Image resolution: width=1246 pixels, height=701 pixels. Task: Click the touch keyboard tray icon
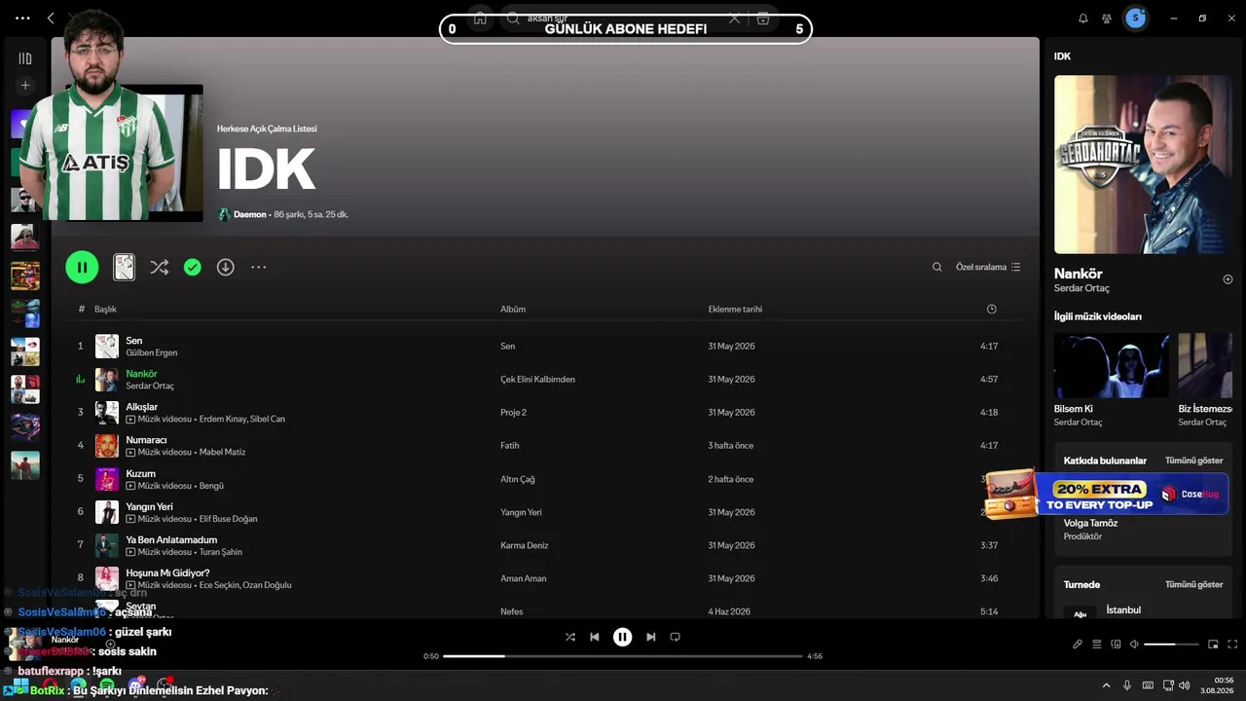[x=1148, y=685]
